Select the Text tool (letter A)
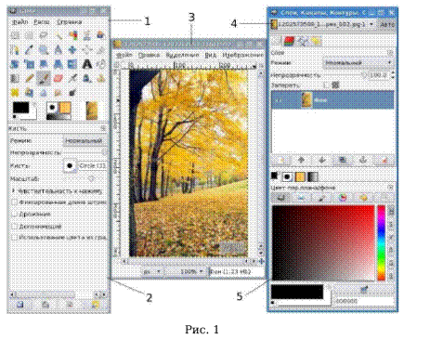This screenshot has height=339, width=430. (87, 64)
